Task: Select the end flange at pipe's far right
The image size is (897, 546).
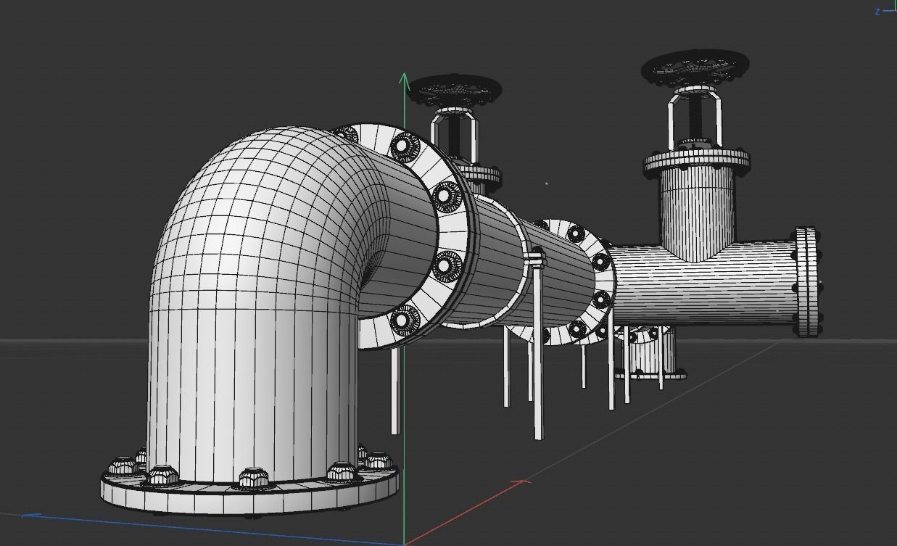Action: 808,282
